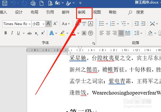Increase paragraph indent
The width and height of the screenshot is (161, 112).
coord(143,24)
